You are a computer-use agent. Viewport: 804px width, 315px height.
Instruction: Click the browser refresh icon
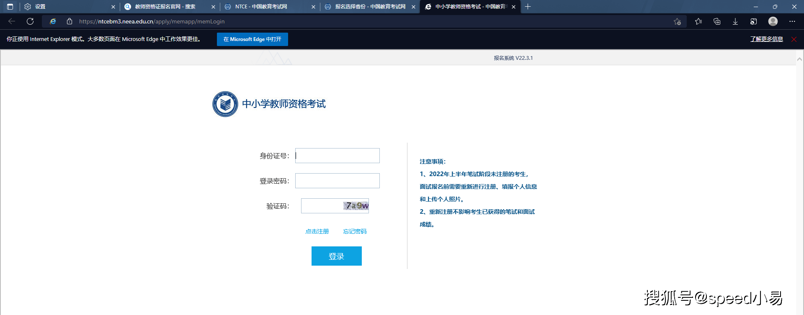pyautogui.click(x=30, y=21)
